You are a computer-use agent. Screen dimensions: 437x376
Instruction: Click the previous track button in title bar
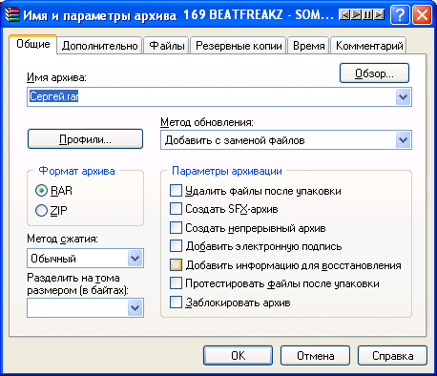tap(344, 15)
